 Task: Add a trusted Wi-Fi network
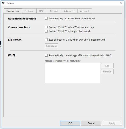coord(107,66)
